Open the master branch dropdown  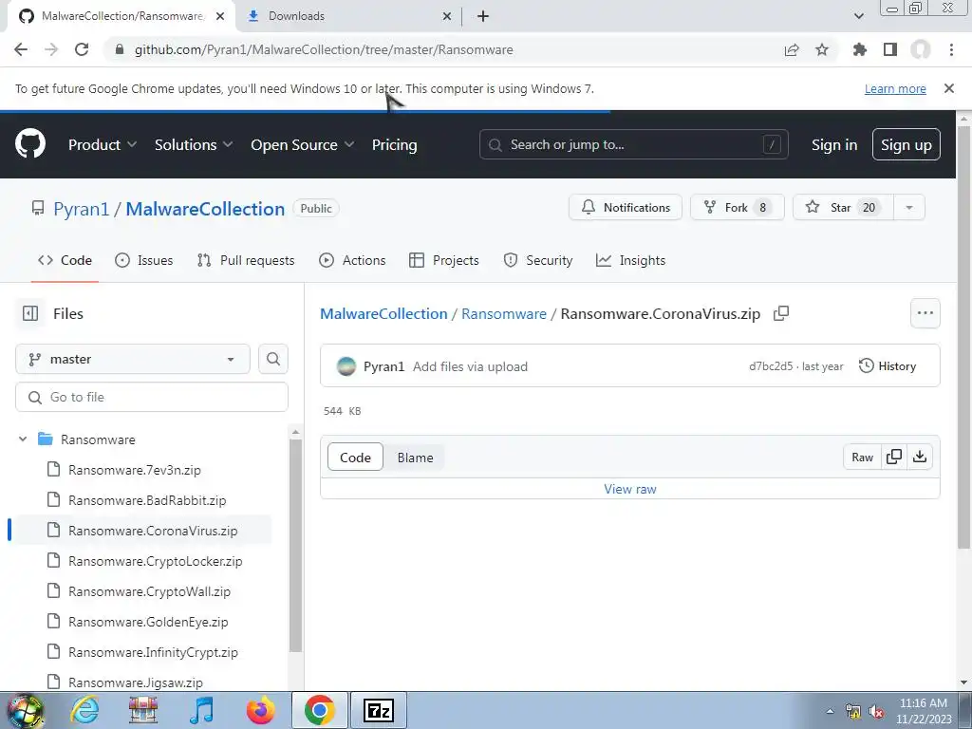[x=133, y=359]
